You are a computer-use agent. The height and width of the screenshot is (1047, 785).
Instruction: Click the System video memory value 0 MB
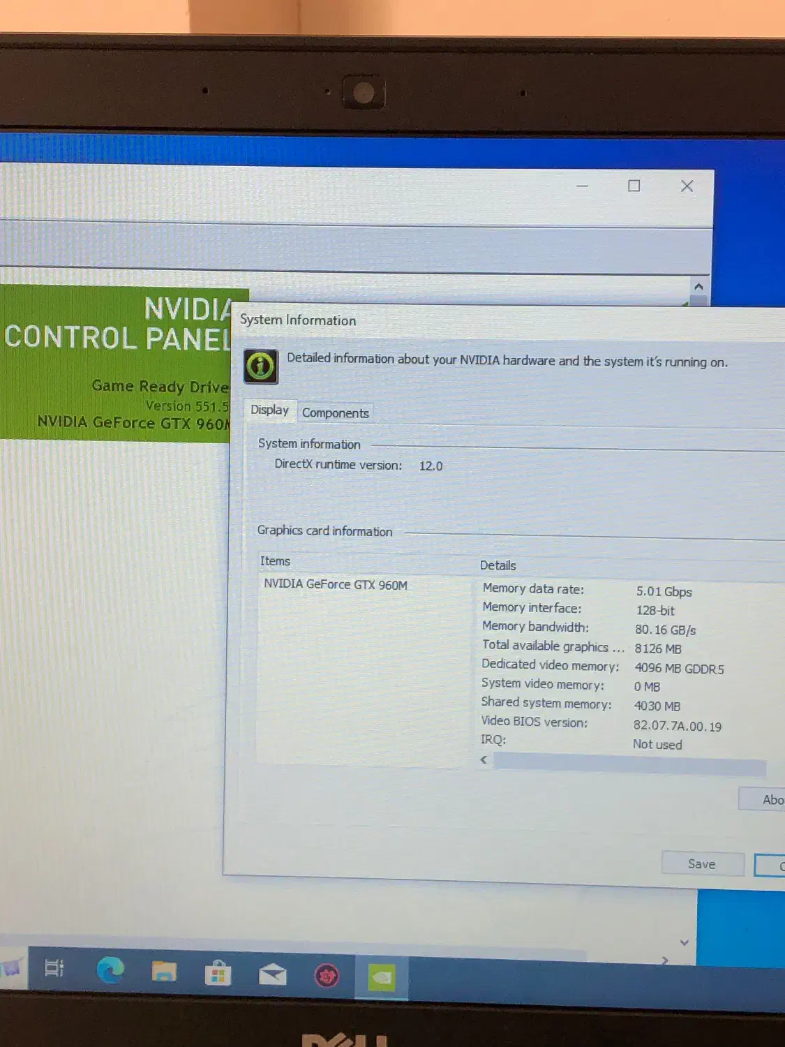pyautogui.click(x=647, y=687)
